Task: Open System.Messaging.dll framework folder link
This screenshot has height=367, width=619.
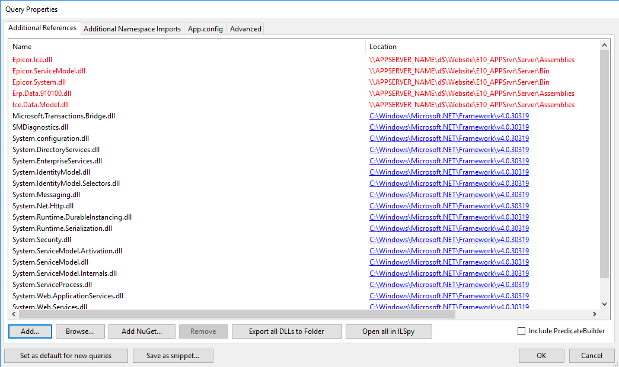Action: click(449, 195)
